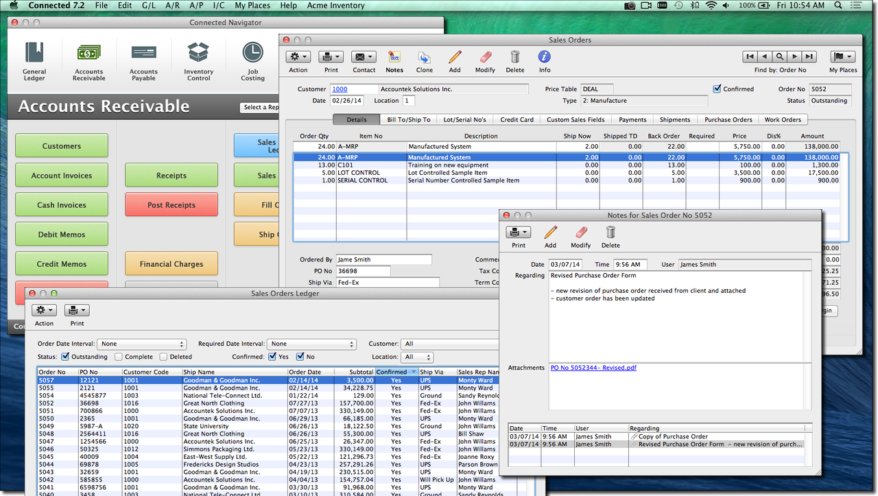Jump to the first sales order record
The height and width of the screenshot is (496, 878).
[x=750, y=57]
